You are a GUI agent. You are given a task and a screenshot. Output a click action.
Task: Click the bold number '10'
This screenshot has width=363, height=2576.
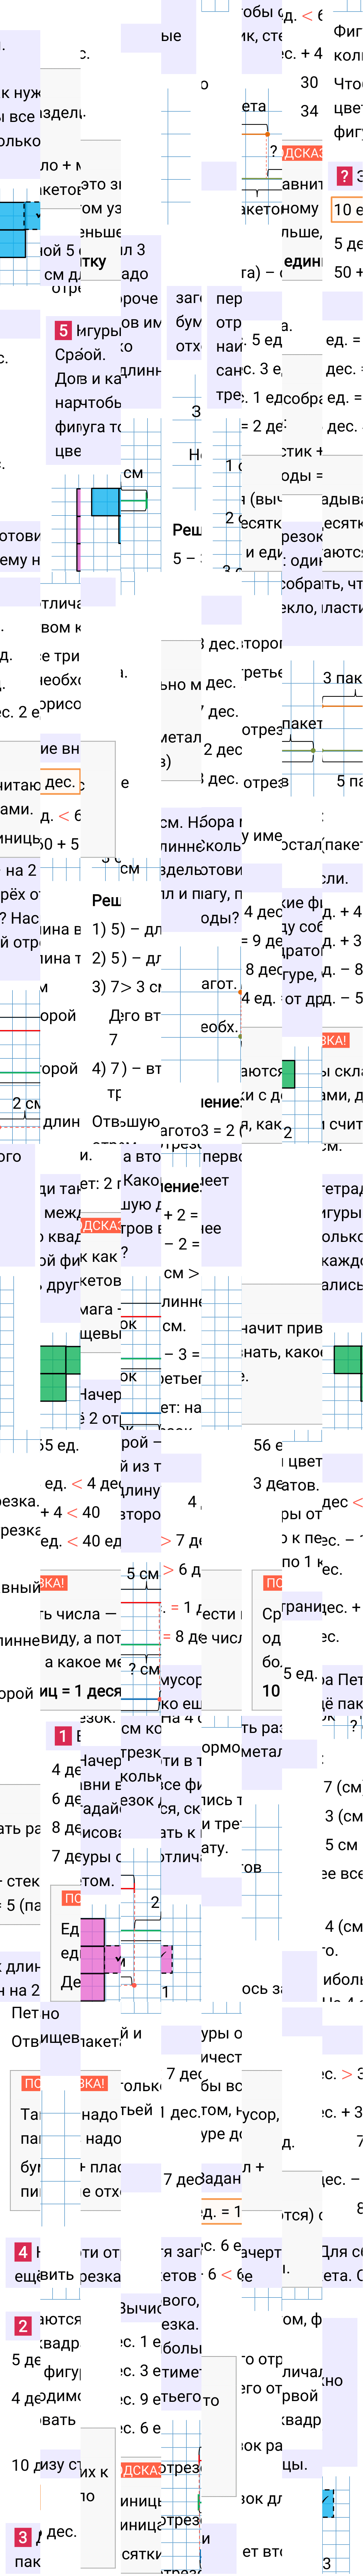(271, 1690)
